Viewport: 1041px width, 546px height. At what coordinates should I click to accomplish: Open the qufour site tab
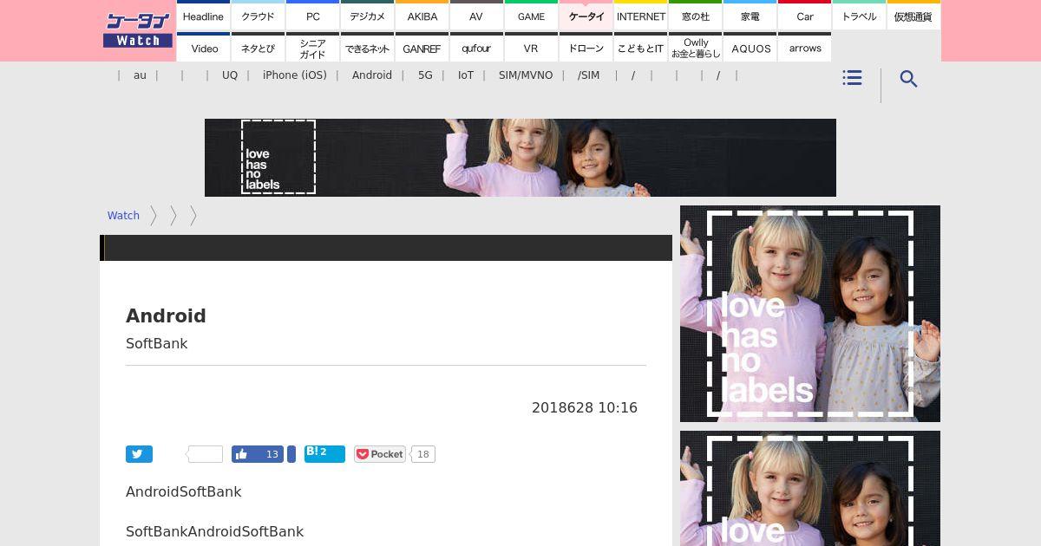coord(476,48)
